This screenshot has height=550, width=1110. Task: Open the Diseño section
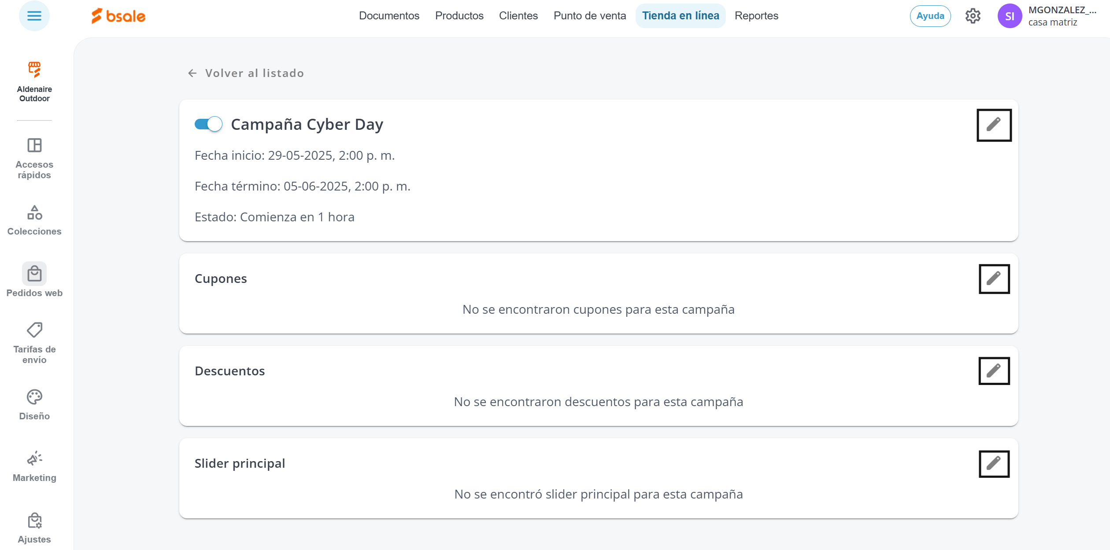tap(34, 405)
